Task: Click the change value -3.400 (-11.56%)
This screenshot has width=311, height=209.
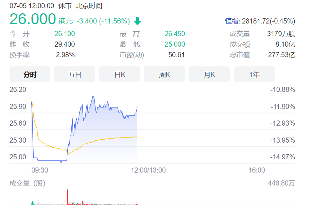Action: pyautogui.click(x=103, y=21)
